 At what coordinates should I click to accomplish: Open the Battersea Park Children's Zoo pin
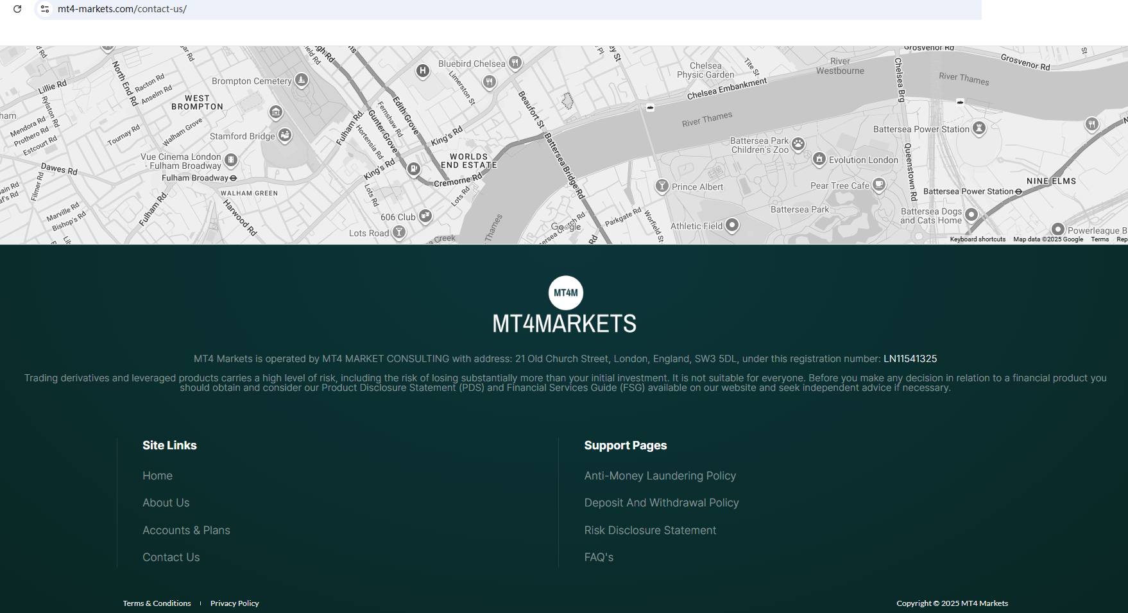point(798,144)
